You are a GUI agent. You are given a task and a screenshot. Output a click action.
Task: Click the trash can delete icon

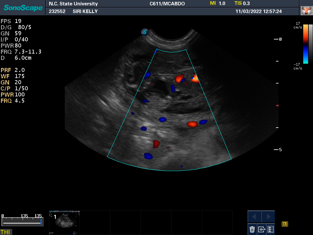coord(252,229)
